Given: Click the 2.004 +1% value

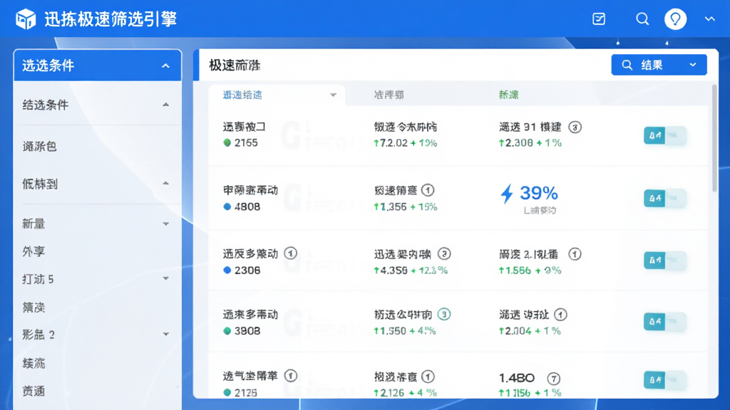Looking at the screenshot, I should click(530, 331).
